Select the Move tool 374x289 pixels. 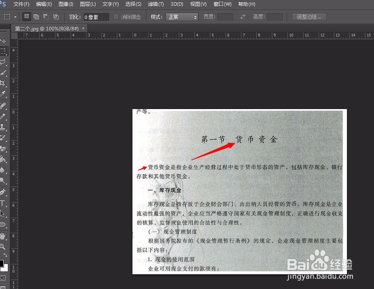(x=4, y=41)
